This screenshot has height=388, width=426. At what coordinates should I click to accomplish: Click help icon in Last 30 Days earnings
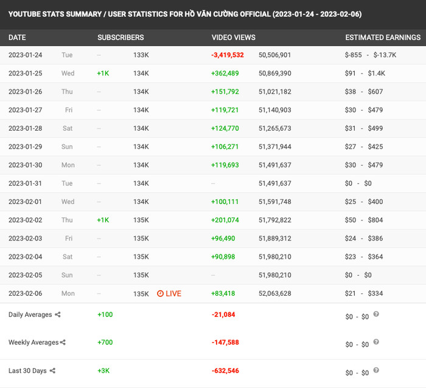(376, 370)
